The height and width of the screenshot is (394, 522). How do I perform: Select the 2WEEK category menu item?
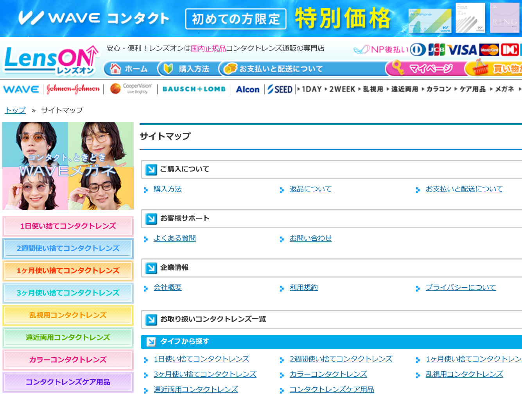pyautogui.click(x=342, y=89)
